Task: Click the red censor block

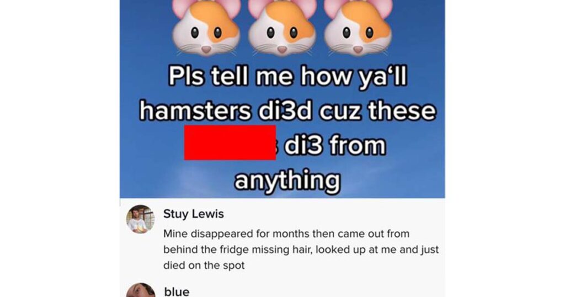Action: pyautogui.click(x=230, y=143)
